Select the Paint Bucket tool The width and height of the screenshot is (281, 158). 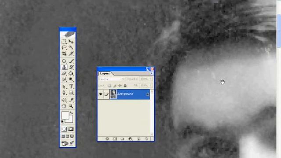point(71,73)
